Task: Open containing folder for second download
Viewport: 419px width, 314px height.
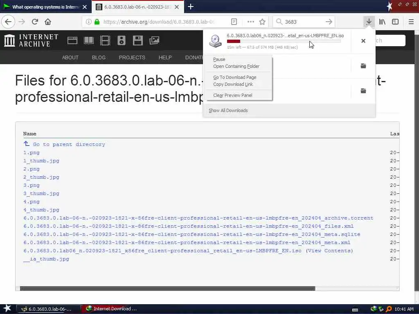Action: (363, 66)
